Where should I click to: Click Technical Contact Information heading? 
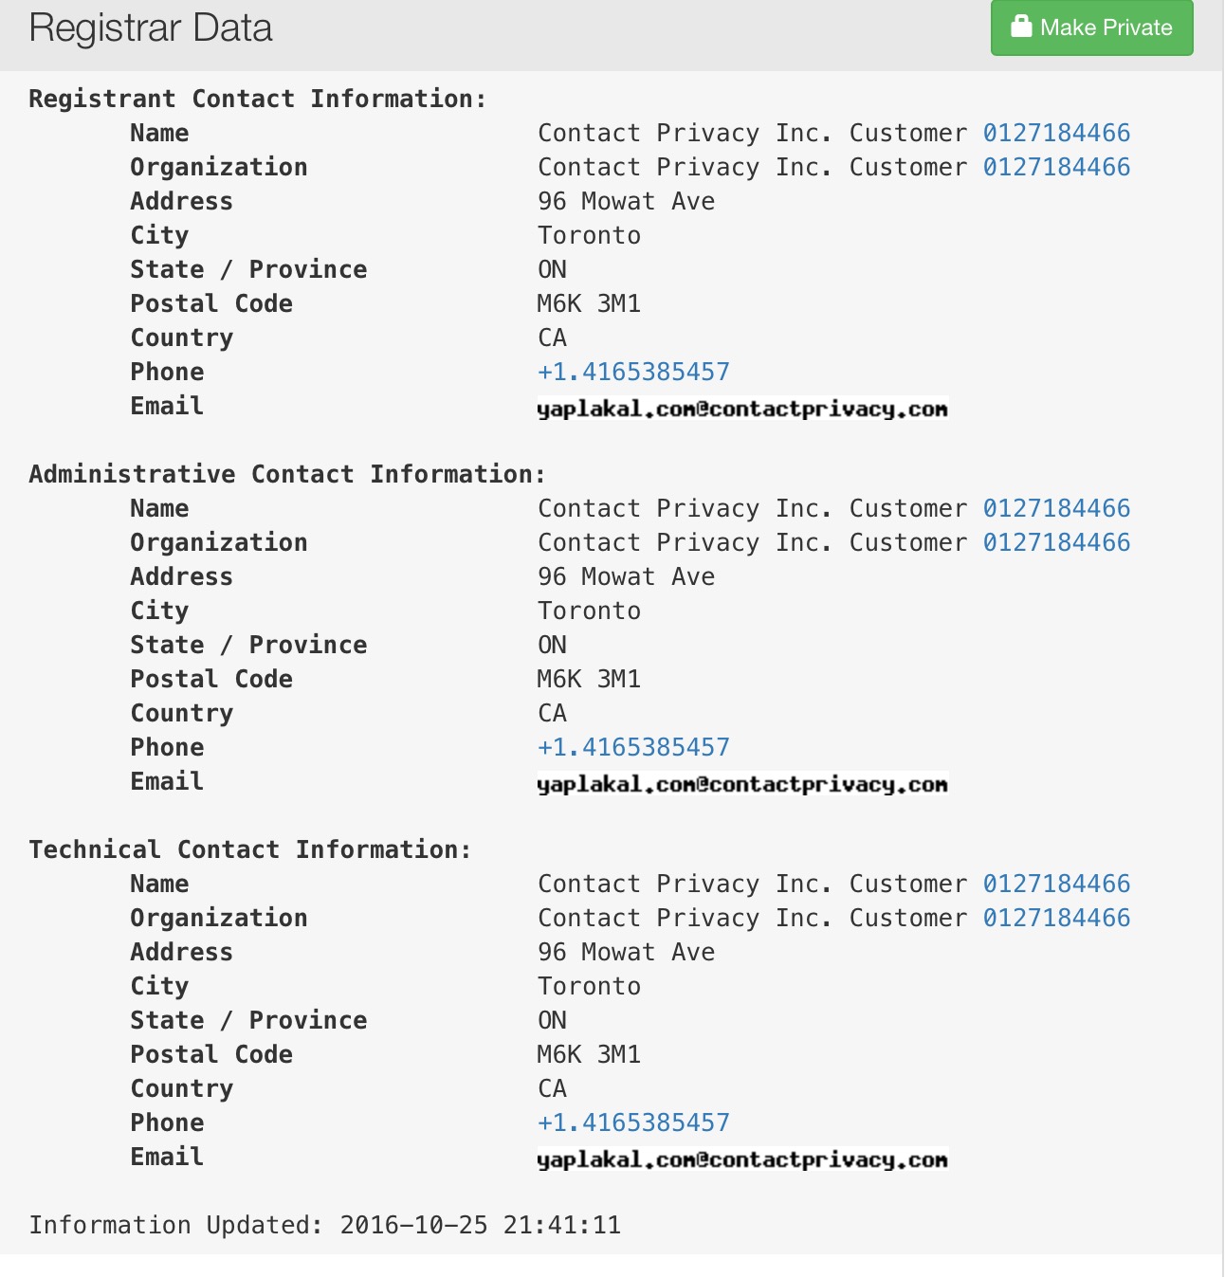pos(249,849)
